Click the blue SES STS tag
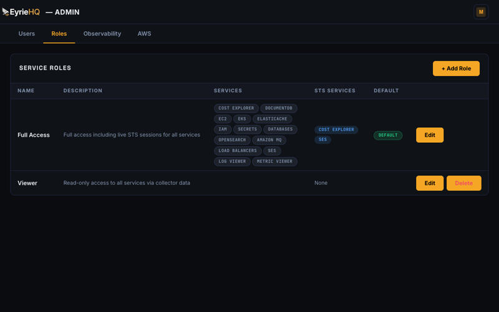The height and width of the screenshot is (312, 499). [322, 140]
